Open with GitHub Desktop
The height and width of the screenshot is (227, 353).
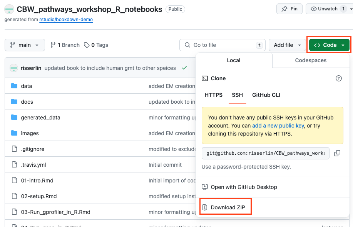[244, 187]
